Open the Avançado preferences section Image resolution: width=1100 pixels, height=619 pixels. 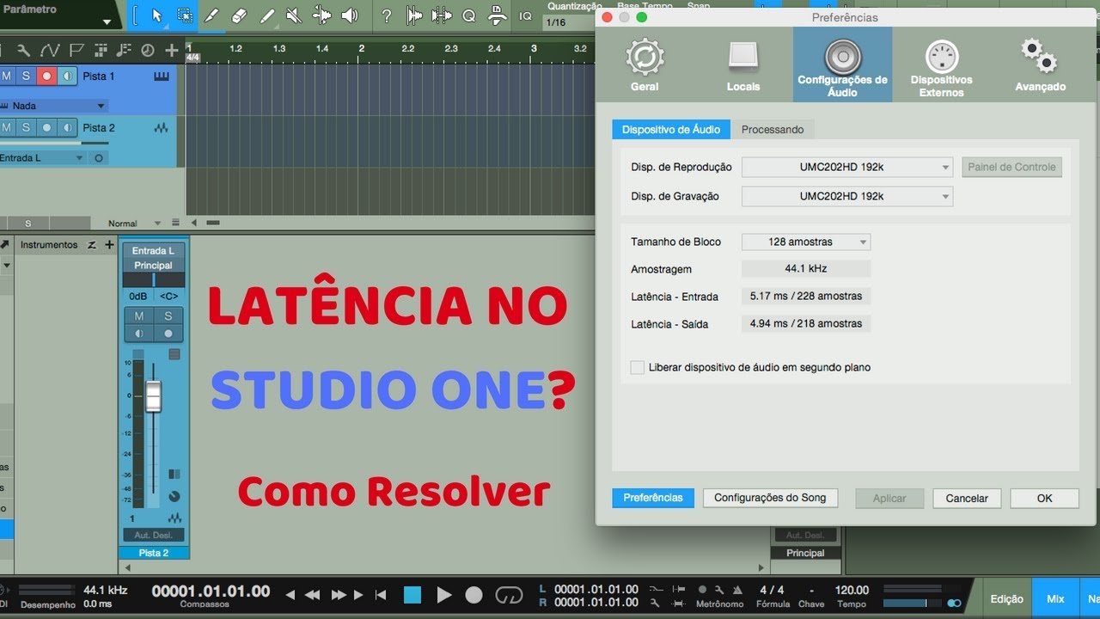pyautogui.click(x=1040, y=64)
